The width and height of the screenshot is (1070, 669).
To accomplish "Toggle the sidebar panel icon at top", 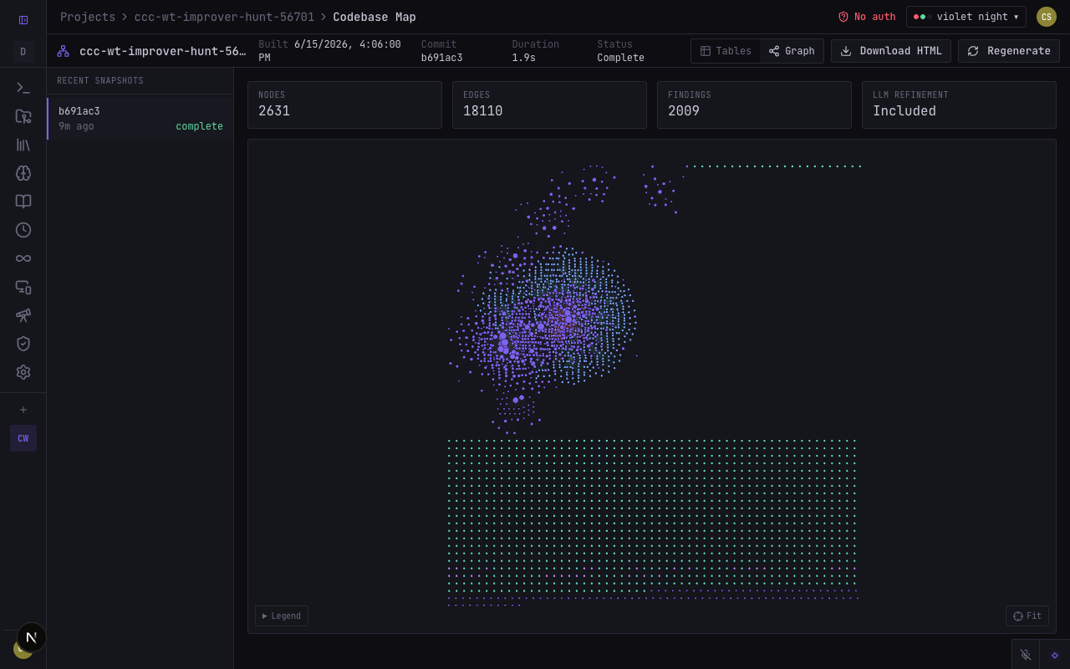I will pyautogui.click(x=23, y=20).
